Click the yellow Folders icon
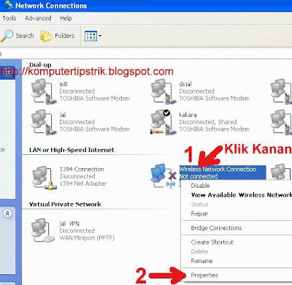 point(46,36)
